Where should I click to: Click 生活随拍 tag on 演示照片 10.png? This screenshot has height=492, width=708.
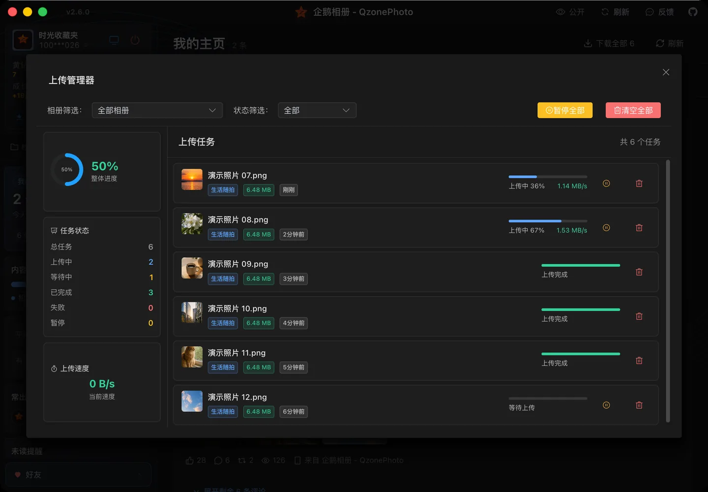223,323
